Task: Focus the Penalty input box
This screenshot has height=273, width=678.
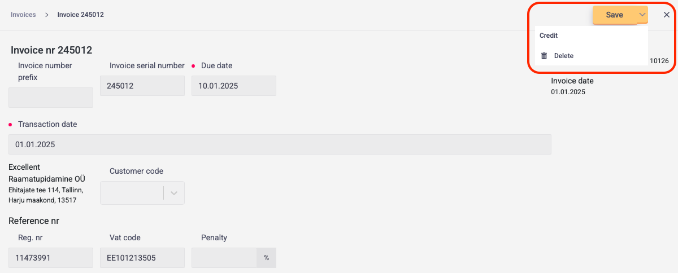Action: (x=224, y=258)
